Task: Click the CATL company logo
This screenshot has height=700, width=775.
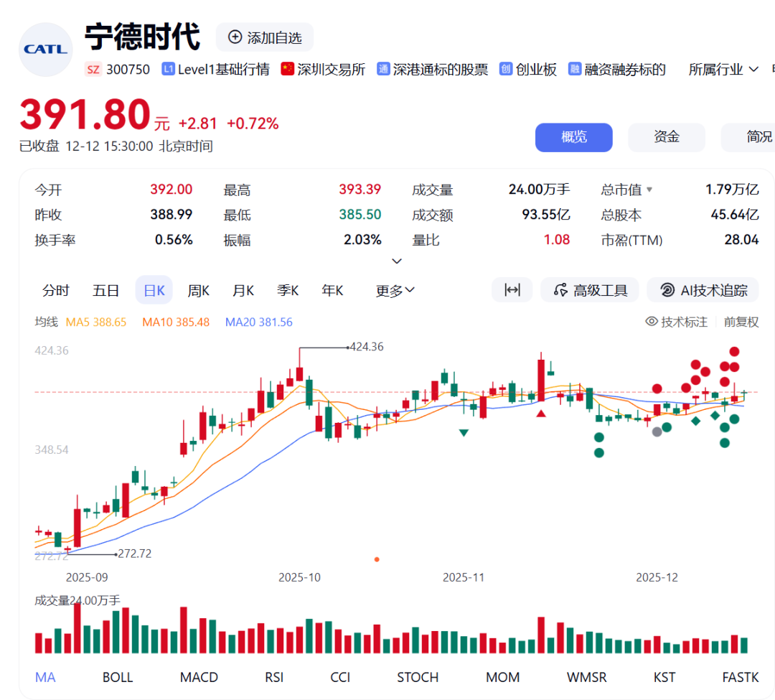Action: click(45, 50)
